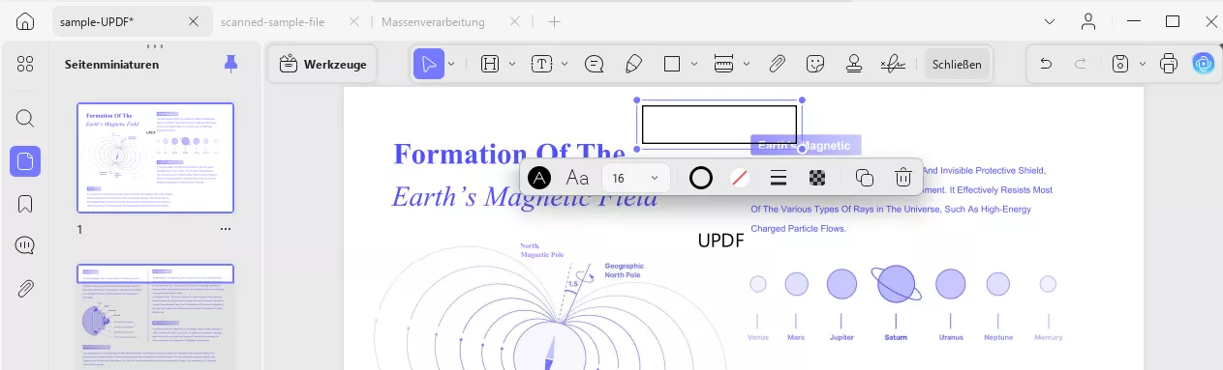Open the grid overview sidebar icon
The width and height of the screenshot is (1223, 370).
click(x=25, y=64)
